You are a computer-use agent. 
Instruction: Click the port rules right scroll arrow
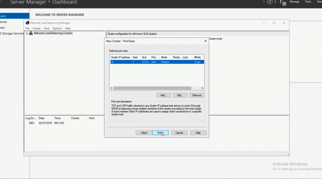tap(202, 88)
